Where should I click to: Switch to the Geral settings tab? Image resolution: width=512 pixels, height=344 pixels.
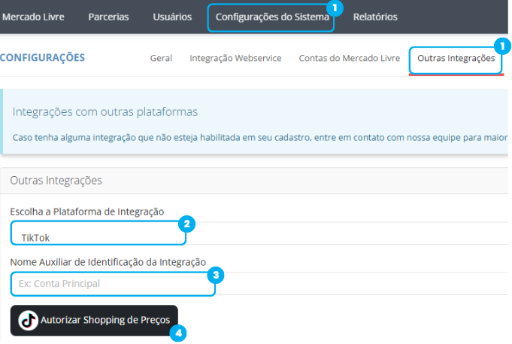tap(161, 58)
